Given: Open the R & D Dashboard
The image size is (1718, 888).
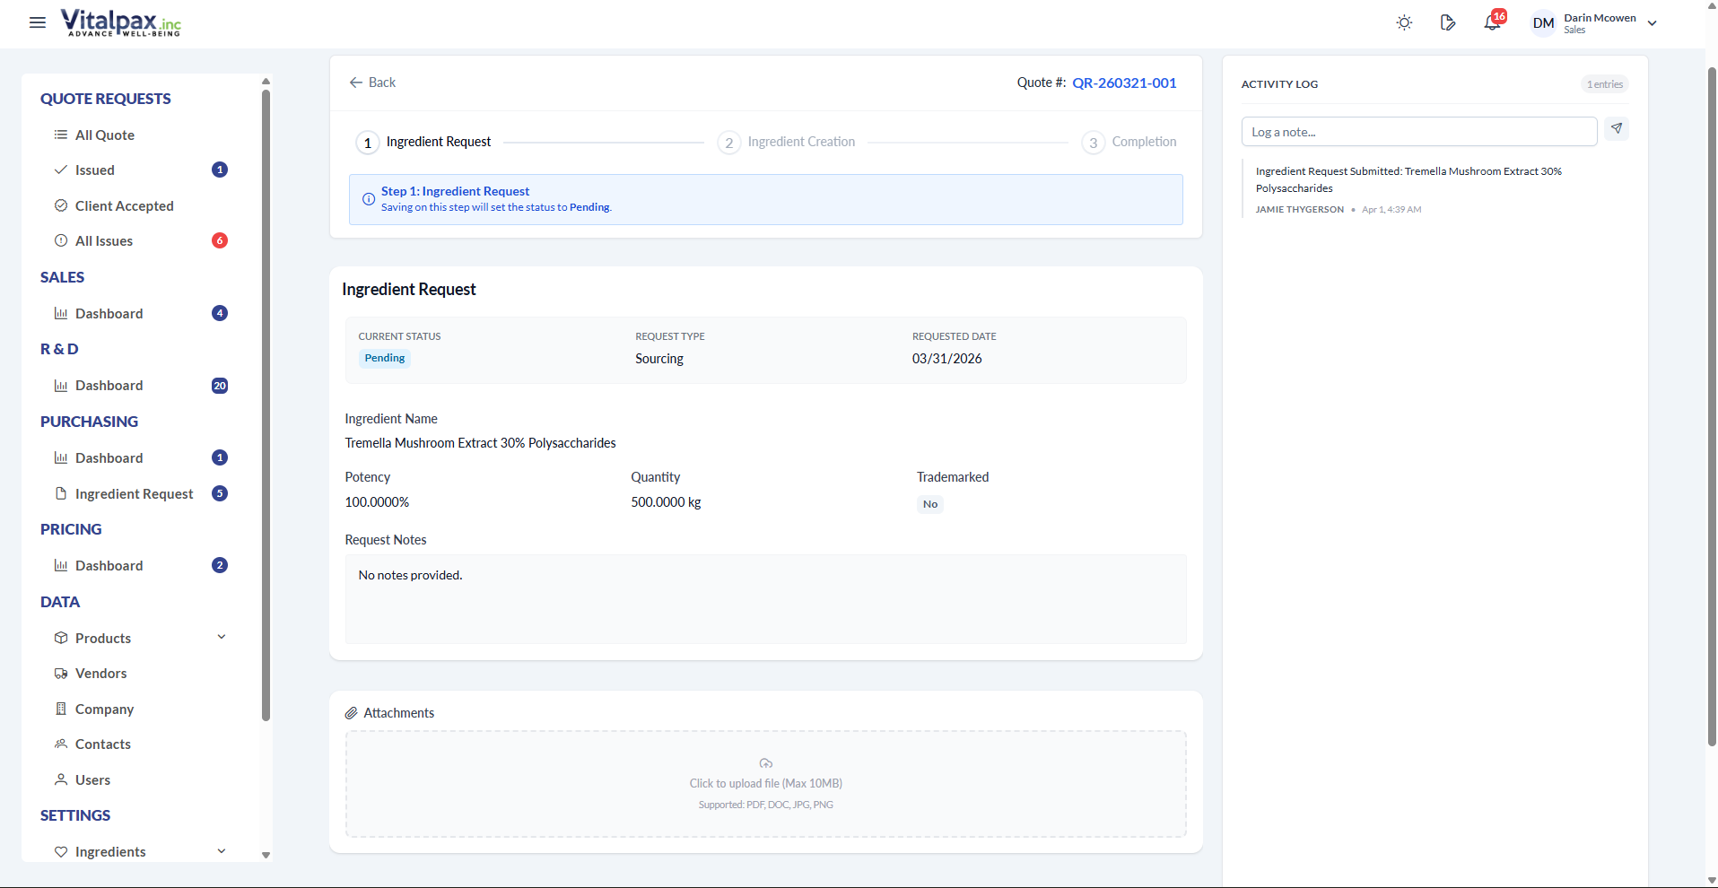Looking at the screenshot, I should (x=109, y=386).
